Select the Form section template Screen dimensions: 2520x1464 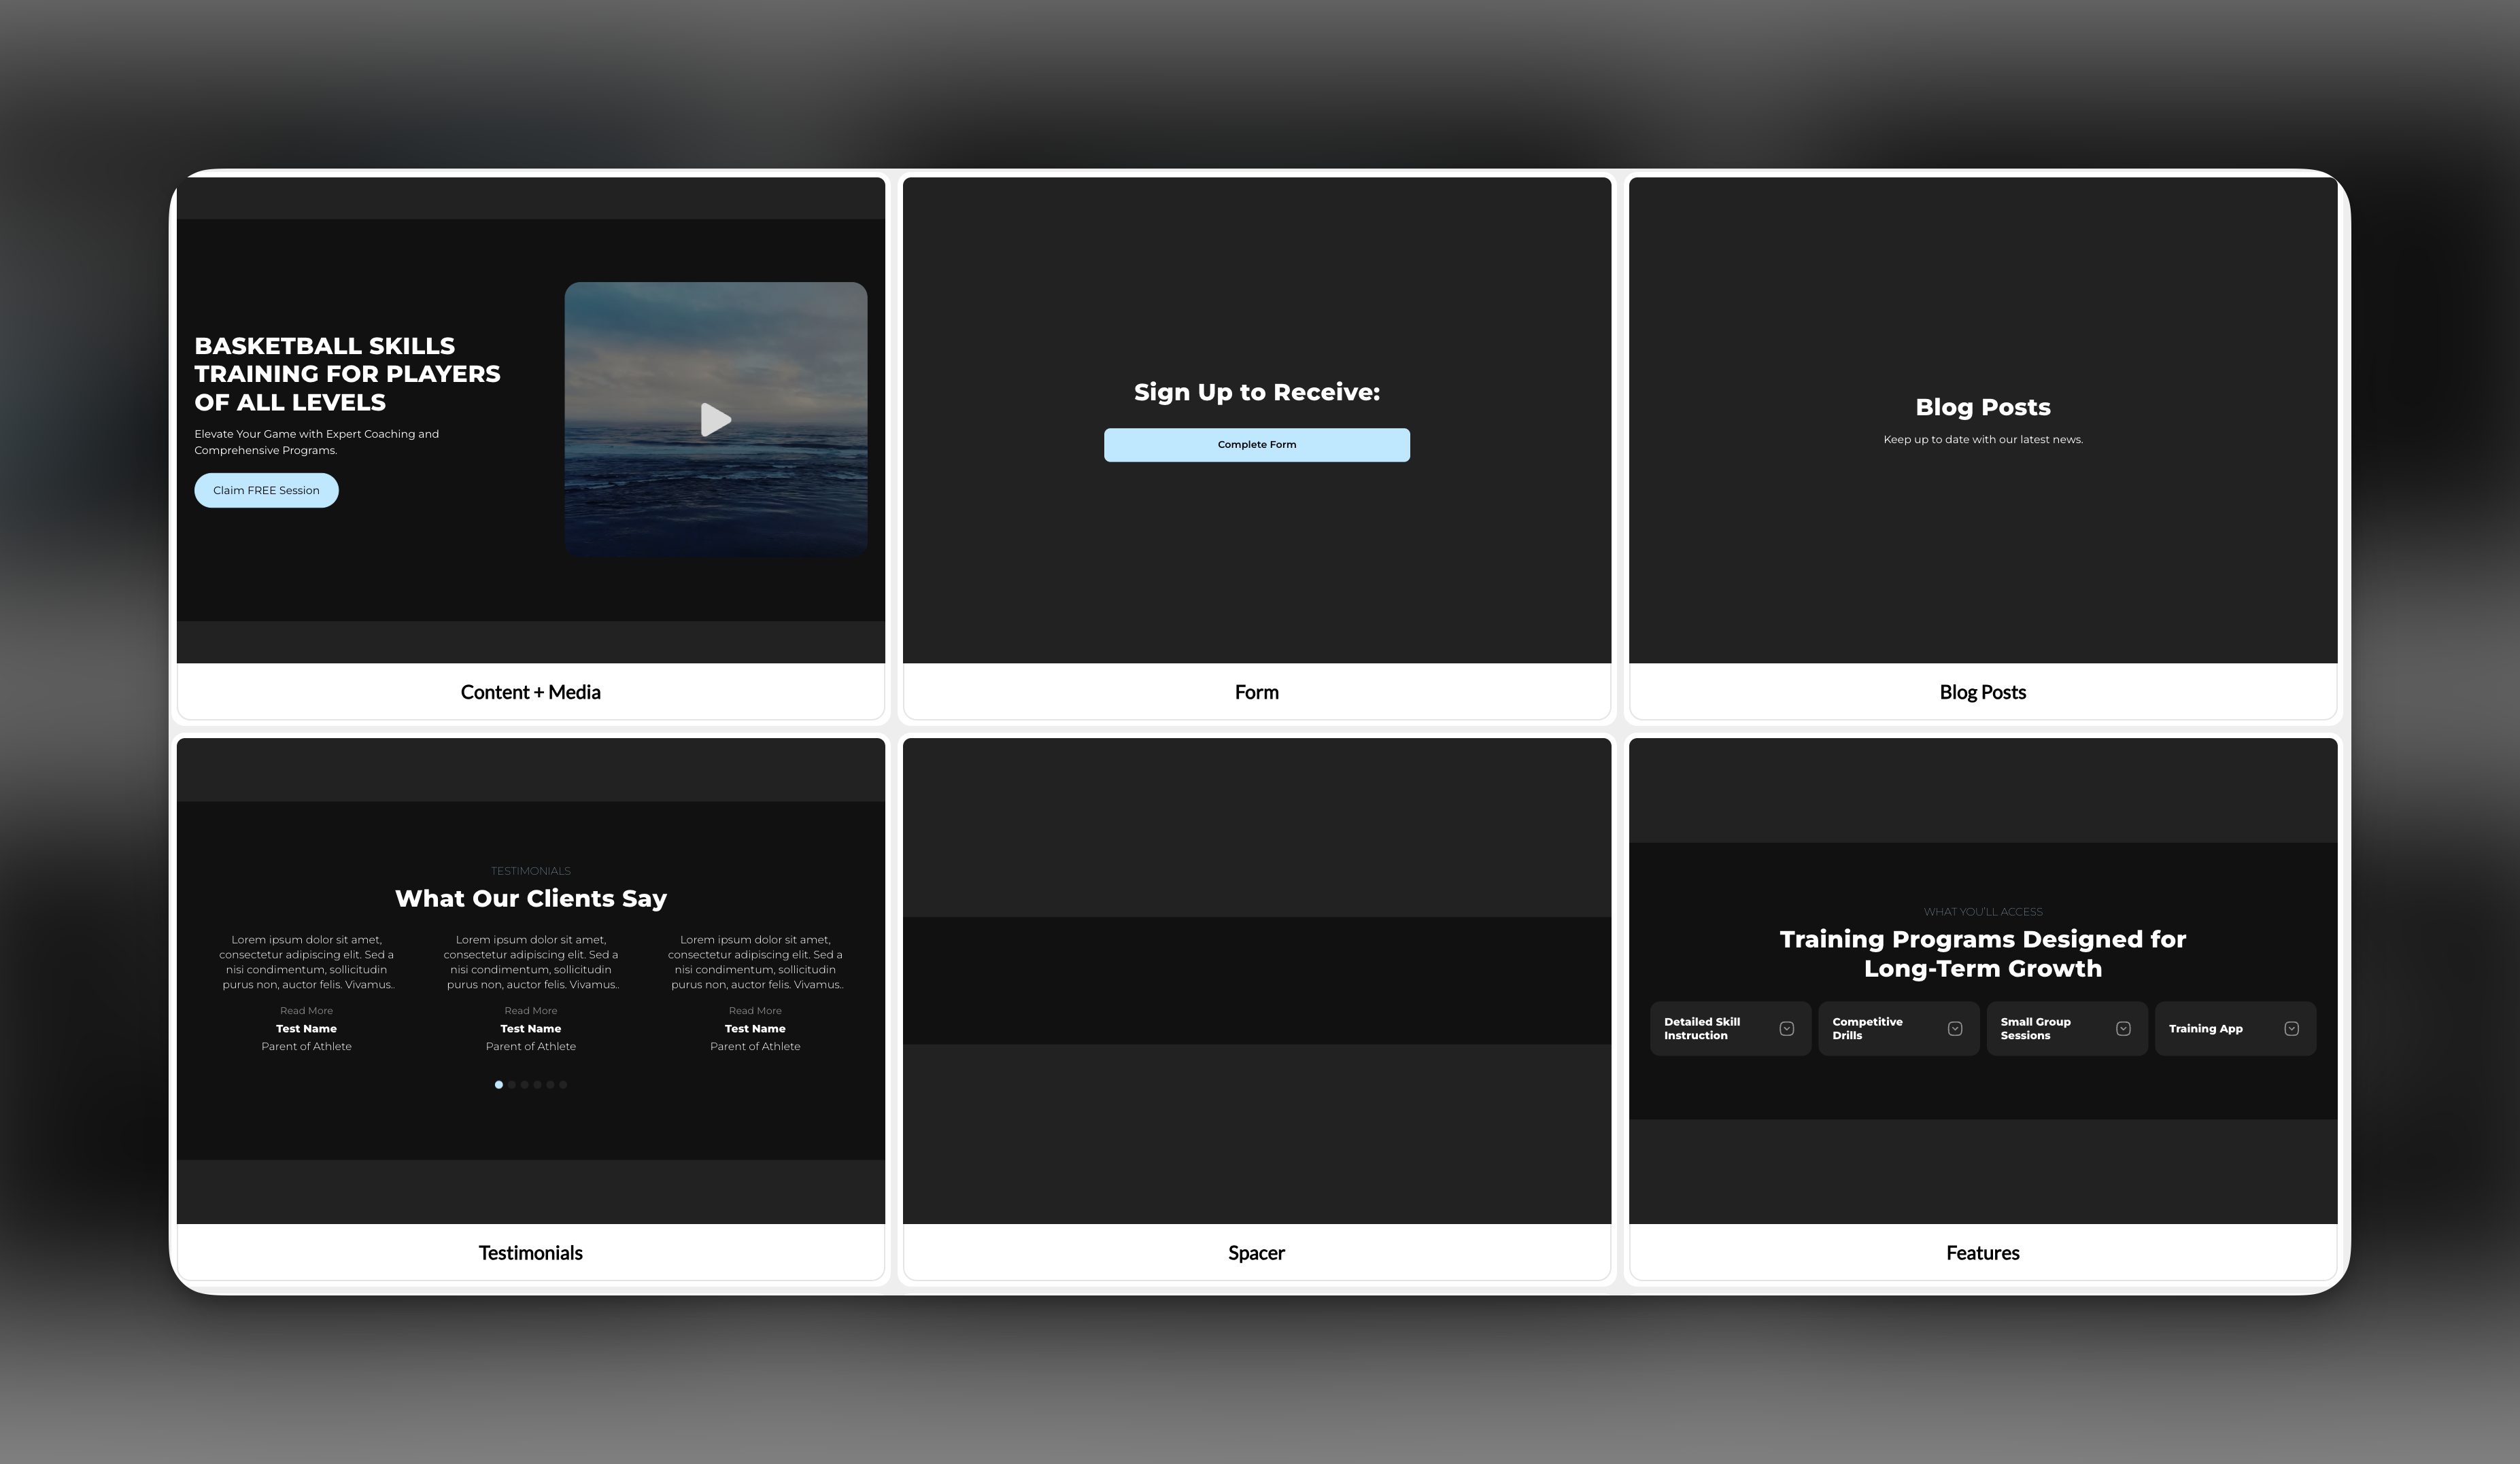pyautogui.click(x=1256, y=691)
